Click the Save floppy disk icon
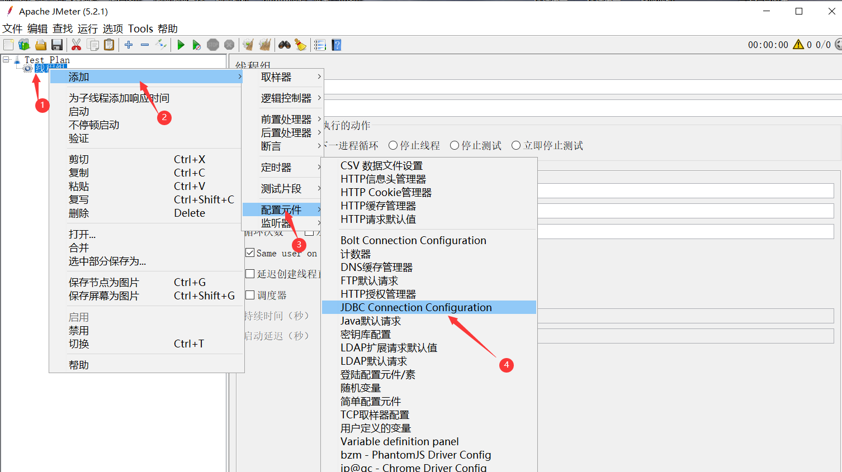The image size is (842, 472). [57, 45]
